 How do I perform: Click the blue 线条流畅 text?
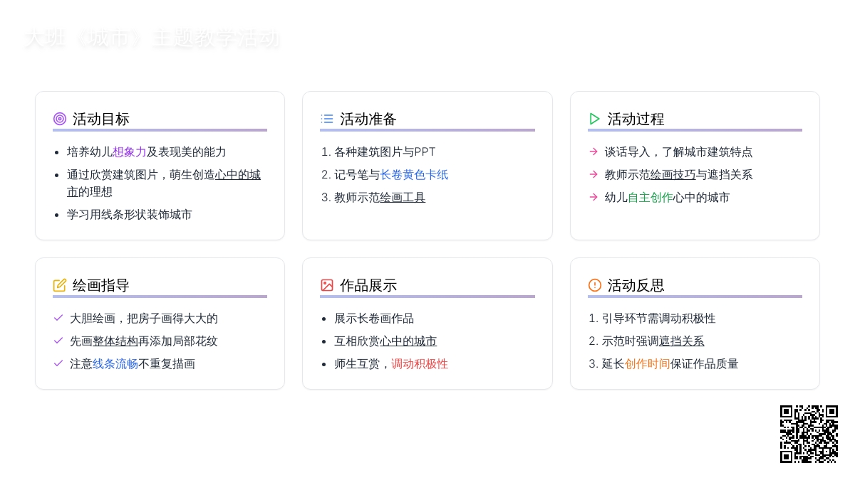(115, 363)
